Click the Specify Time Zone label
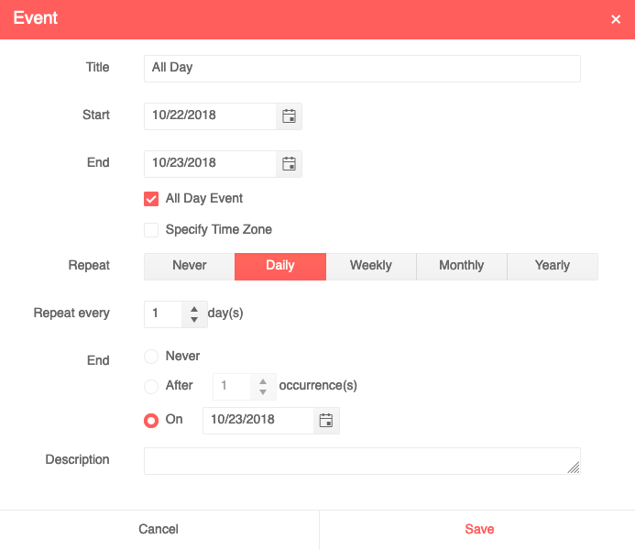Image resolution: width=635 pixels, height=550 pixels. (219, 230)
